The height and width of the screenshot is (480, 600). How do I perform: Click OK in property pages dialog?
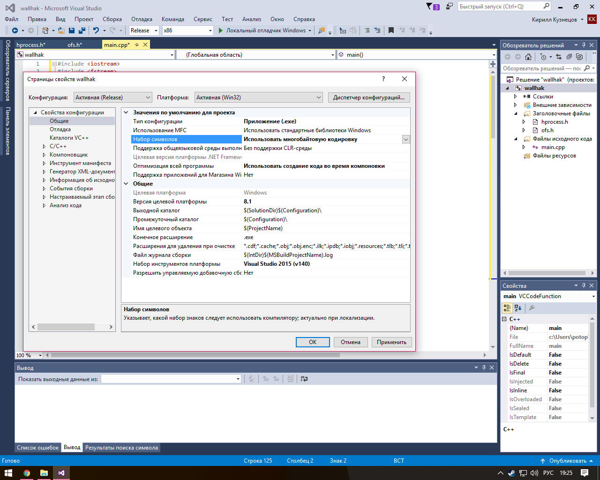(313, 342)
